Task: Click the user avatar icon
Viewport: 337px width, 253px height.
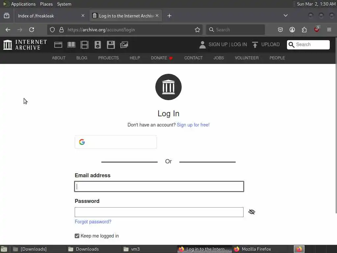Action: click(202, 45)
